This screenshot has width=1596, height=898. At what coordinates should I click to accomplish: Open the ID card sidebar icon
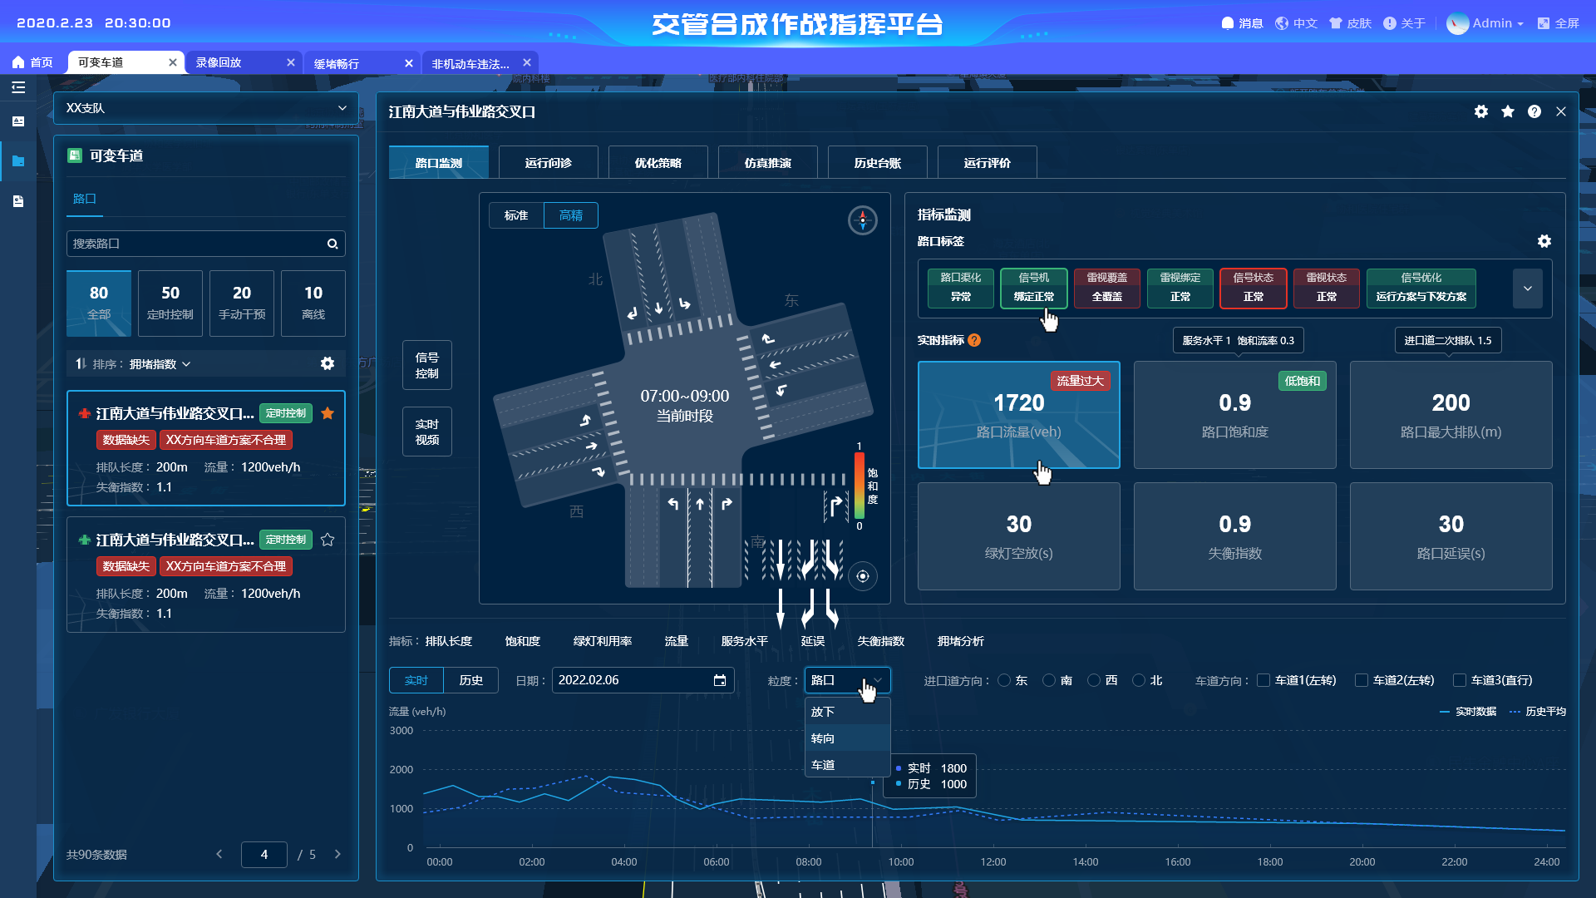pyautogui.click(x=18, y=121)
